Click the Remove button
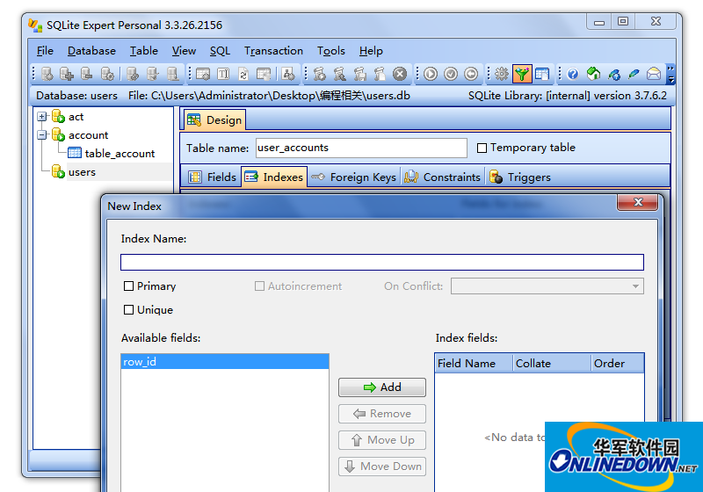Image resolution: width=703 pixels, height=492 pixels. click(382, 414)
